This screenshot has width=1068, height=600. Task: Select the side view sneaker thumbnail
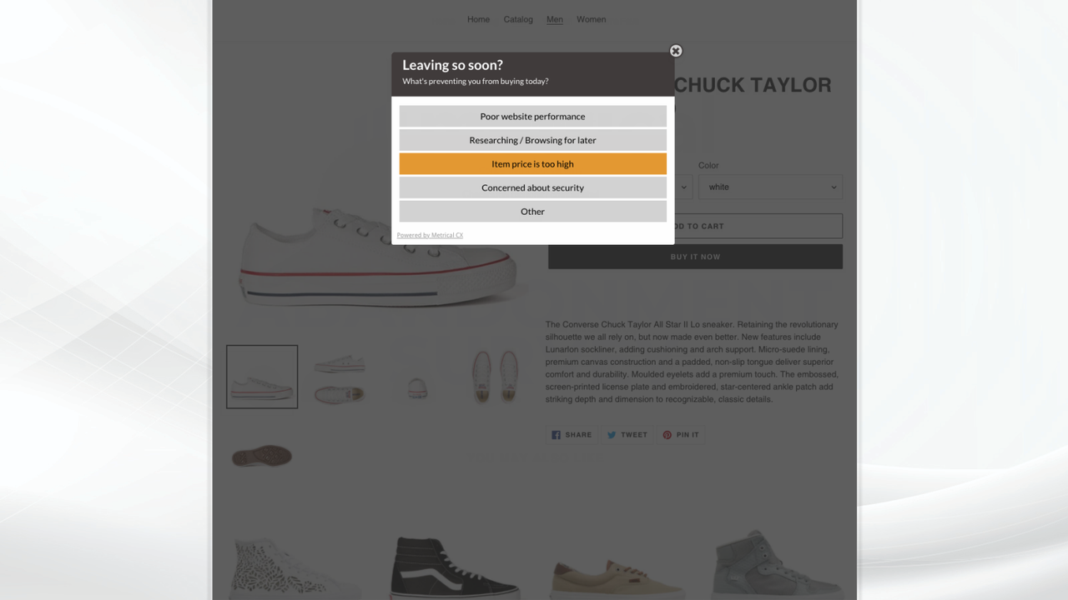[x=262, y=377]
